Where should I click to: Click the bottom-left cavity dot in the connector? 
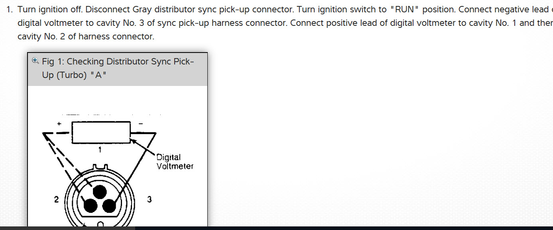coord(90,206)
